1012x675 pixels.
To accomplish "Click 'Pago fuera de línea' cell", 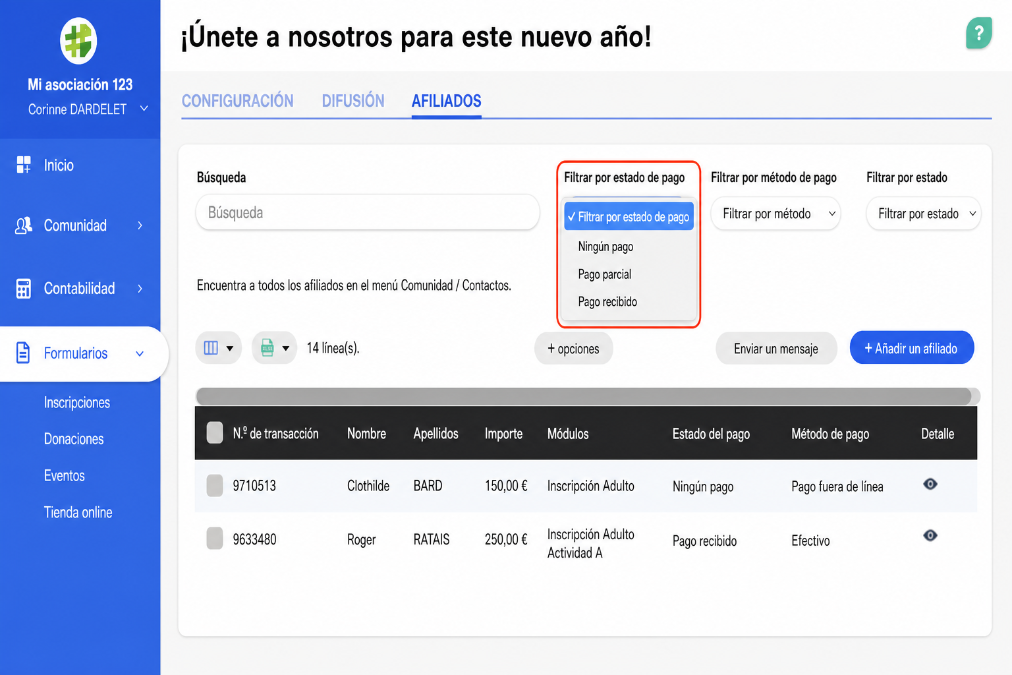I will point(837,486).
